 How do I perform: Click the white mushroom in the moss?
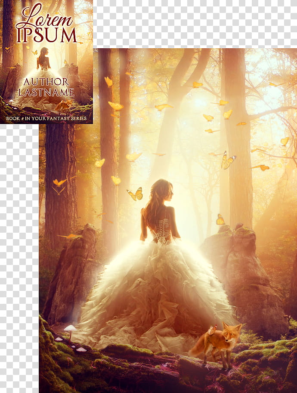pyautogui.click(x=70, y=329)
